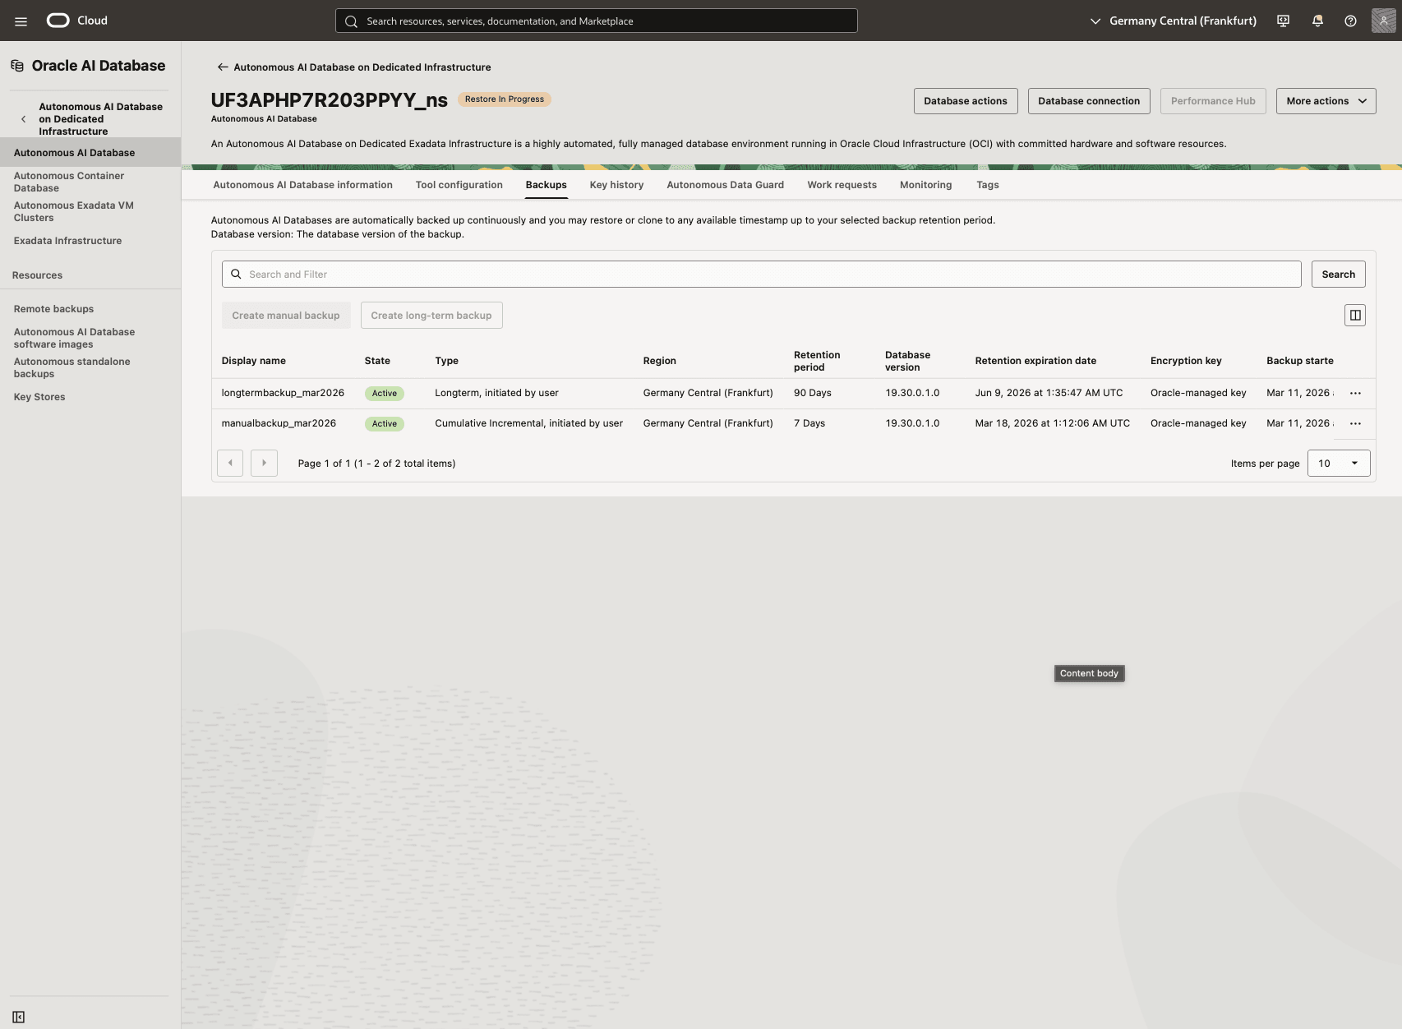Click Create long-term backup button
This screenshot has width=1402, height=1029.
click(x=431, y=316)
